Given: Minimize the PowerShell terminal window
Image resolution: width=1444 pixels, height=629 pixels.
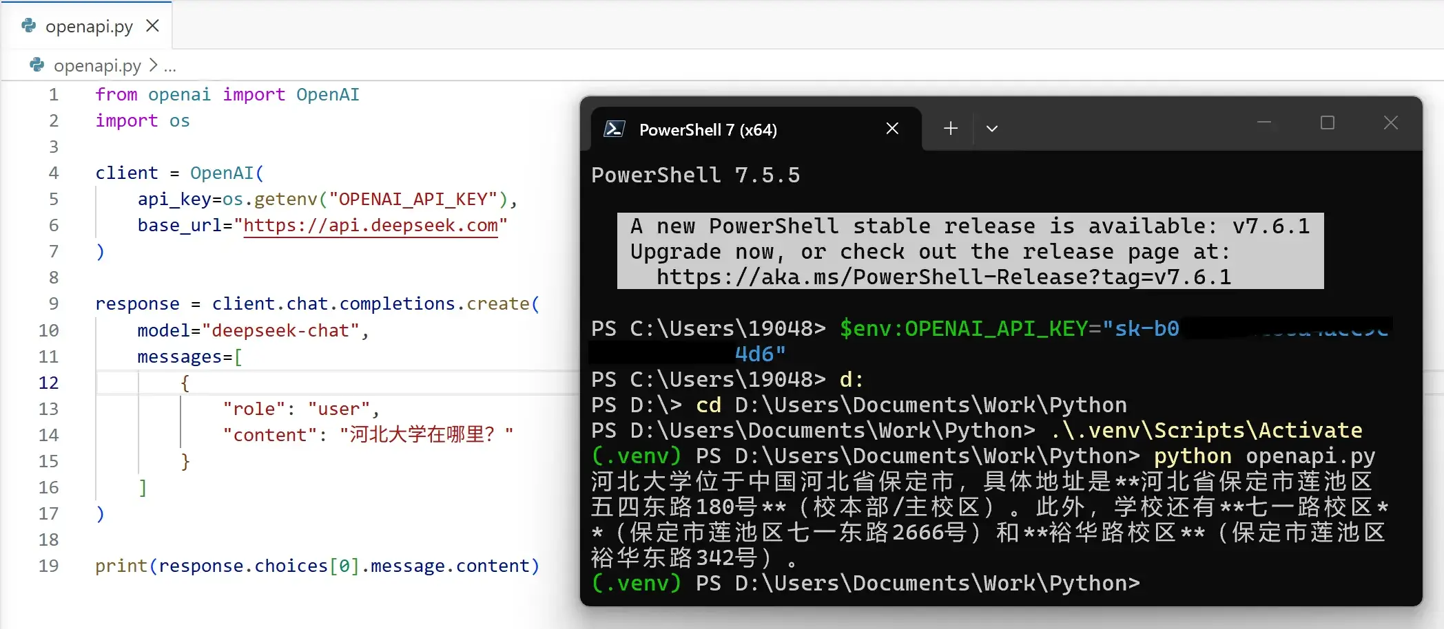Looking at the screenshot, I should (1264, 122).
